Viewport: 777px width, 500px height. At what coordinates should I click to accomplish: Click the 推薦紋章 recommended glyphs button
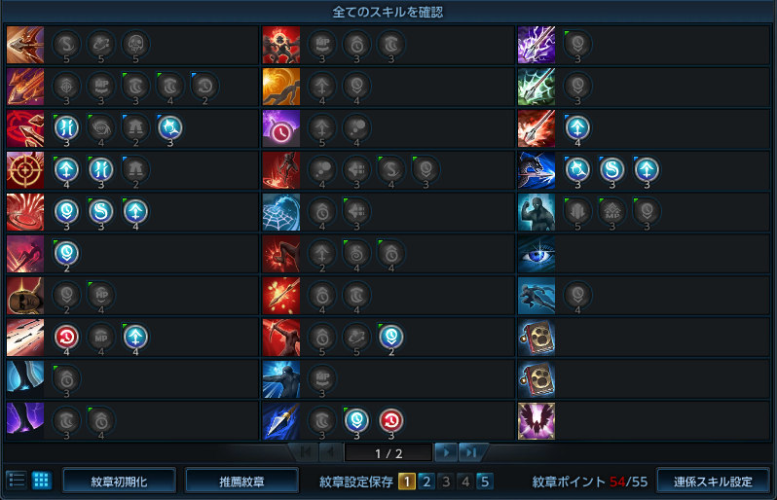(241, 482)
